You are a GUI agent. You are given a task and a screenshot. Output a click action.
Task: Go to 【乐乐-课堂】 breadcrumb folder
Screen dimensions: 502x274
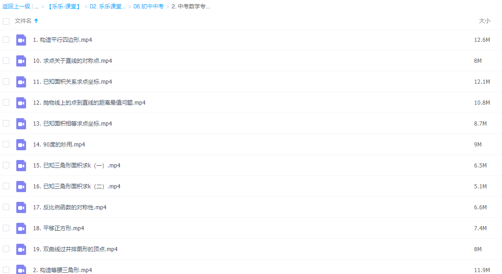coord(64,7)
